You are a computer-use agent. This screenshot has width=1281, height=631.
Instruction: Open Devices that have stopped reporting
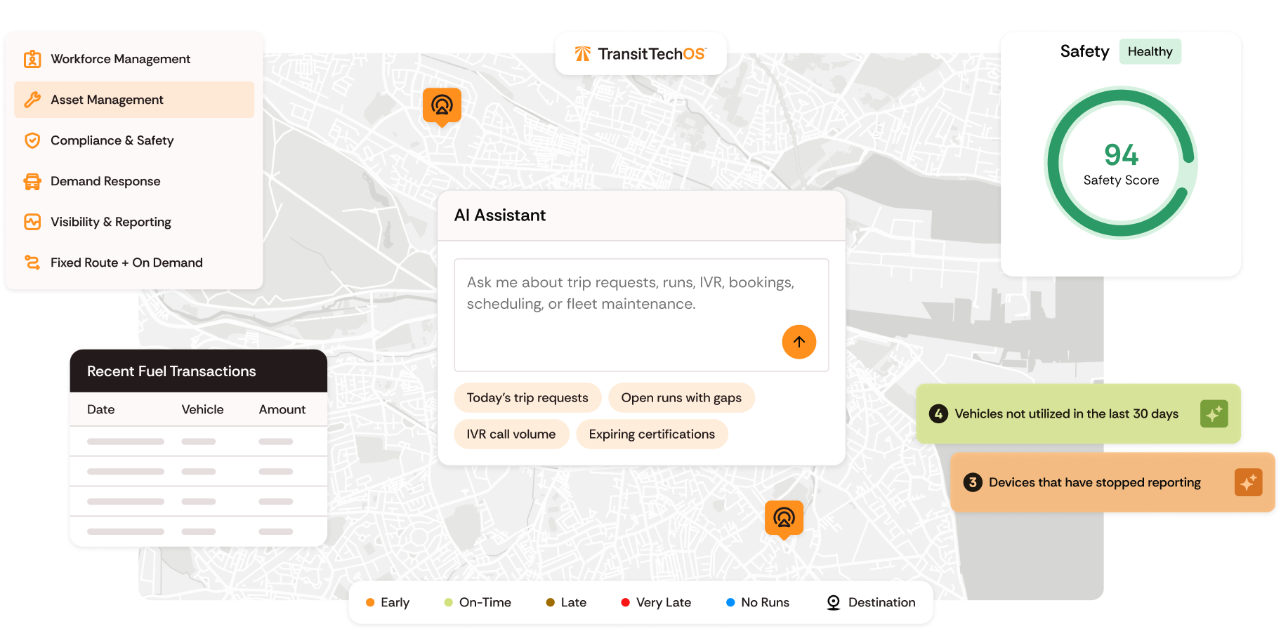pos(1112,483)
